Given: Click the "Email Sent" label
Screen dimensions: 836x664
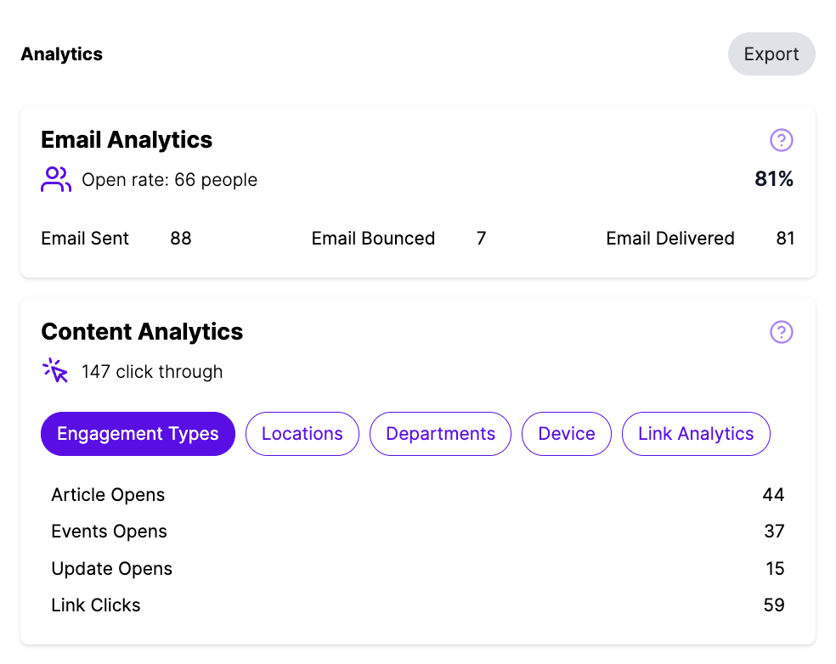Looking at the screenshot, I should [x=85, y=239].
